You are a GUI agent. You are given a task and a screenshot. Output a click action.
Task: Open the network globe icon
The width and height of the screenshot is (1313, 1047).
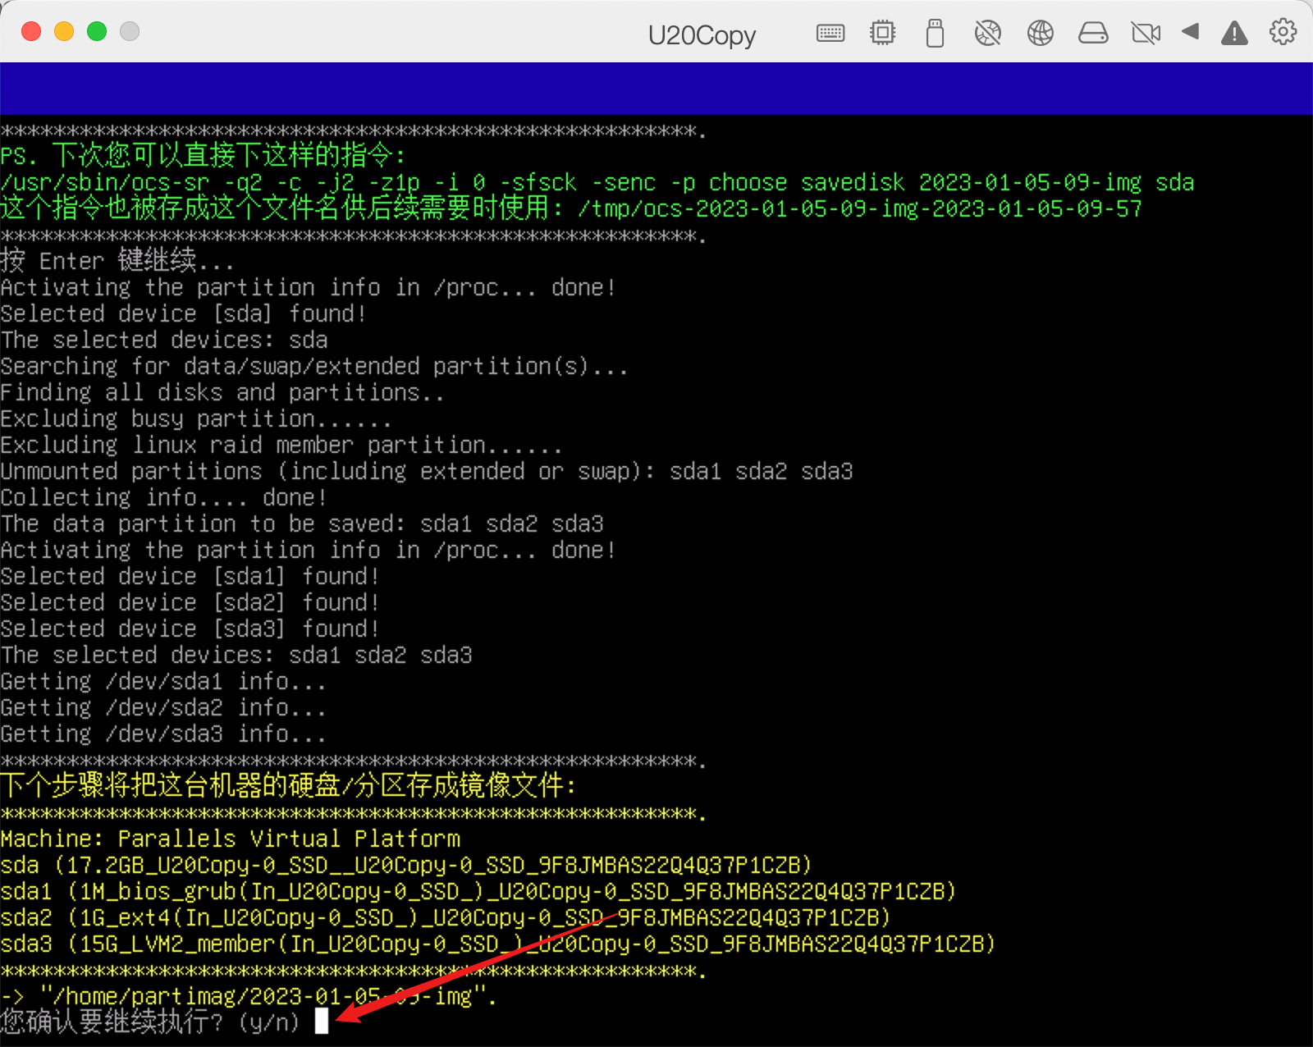(x=1040, y=33)
